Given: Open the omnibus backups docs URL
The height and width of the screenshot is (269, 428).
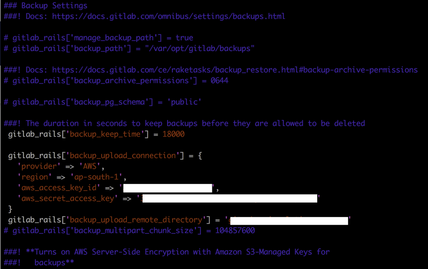Looking at the screenshot, I should 168,16.
